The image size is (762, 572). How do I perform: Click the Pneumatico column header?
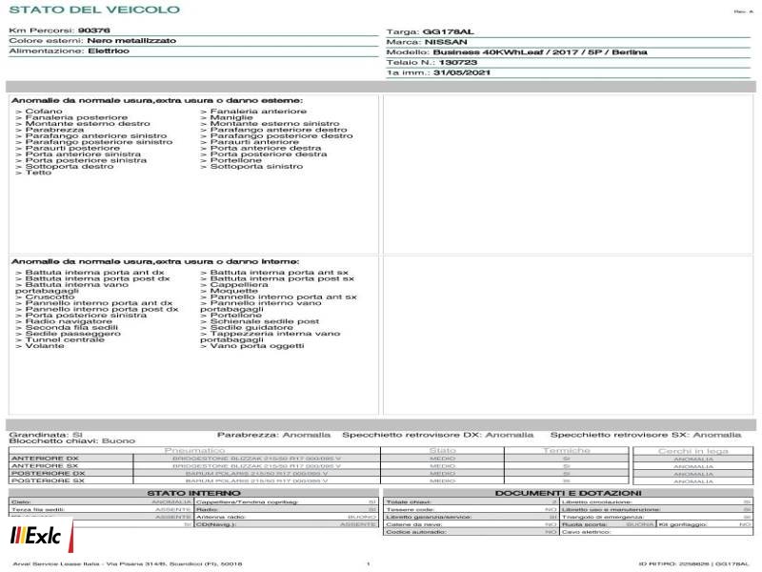[194, 451]
